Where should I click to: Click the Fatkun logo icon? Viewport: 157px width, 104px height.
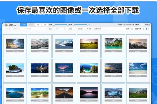(6, 25)
